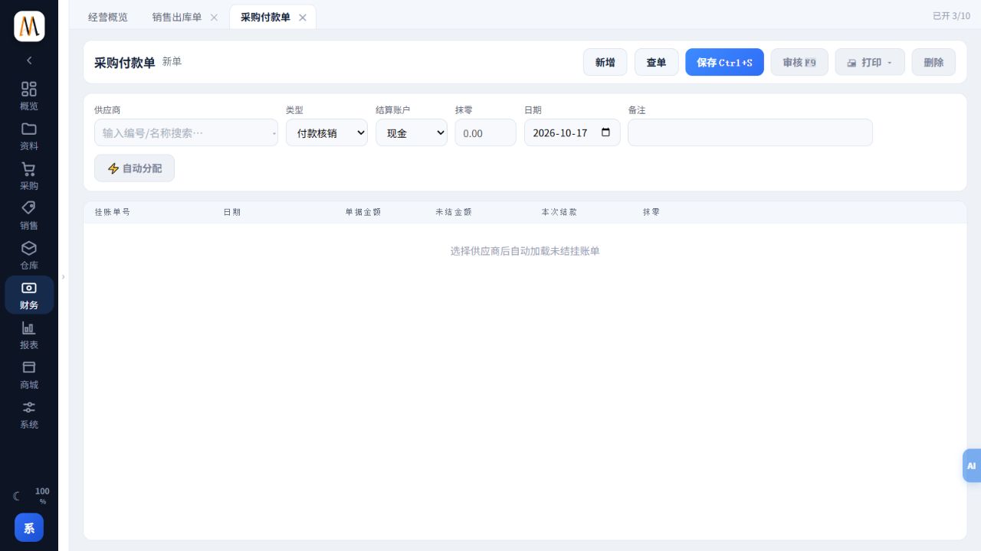
Task: Select the 采购付款单 tab
Action: pos(265,17)
